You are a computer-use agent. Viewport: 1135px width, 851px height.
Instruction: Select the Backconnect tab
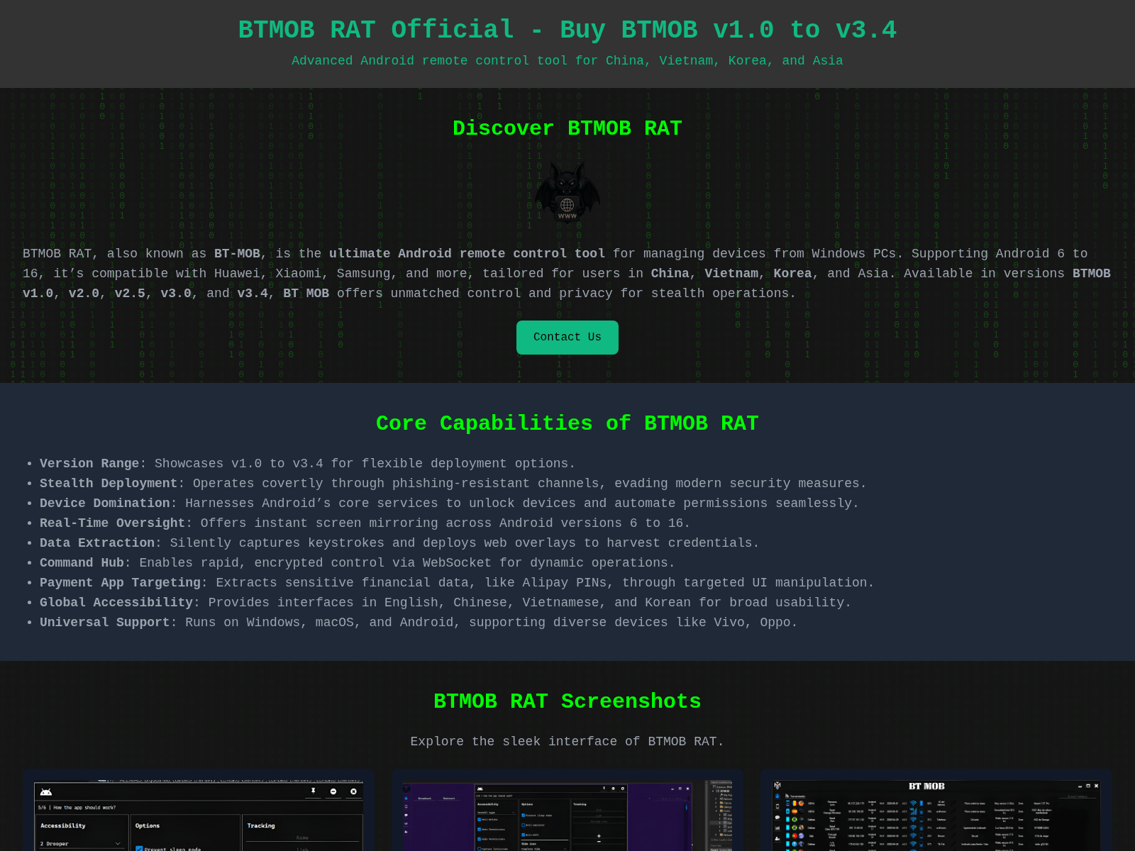tap(448, 799)
